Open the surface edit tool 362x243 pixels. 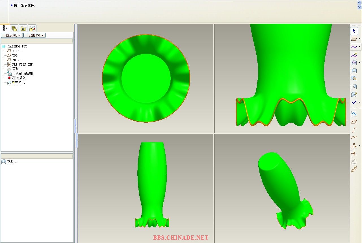coord(354,94)
